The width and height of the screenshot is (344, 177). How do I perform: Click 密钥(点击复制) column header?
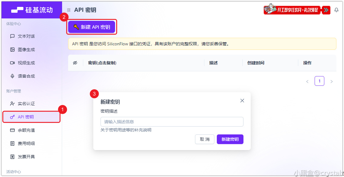[x=102, y=63]
